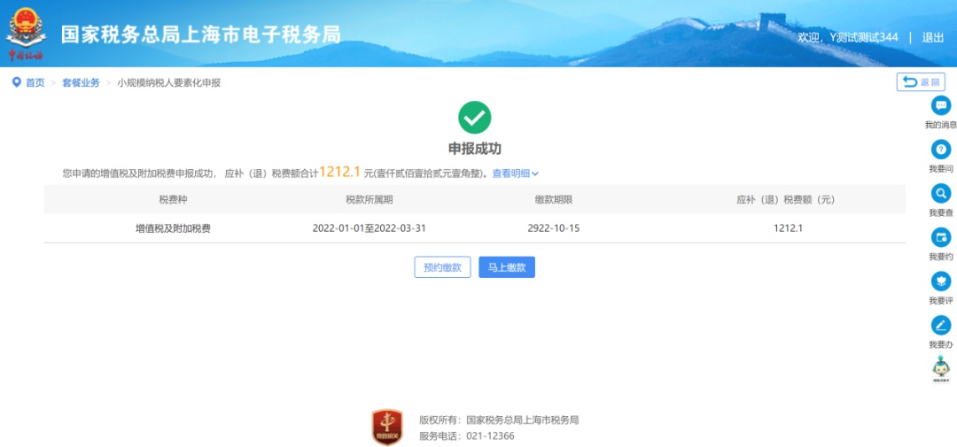Click the national tax emblem logo
Screen dimensions: 957x447
(x=25, y=34)
